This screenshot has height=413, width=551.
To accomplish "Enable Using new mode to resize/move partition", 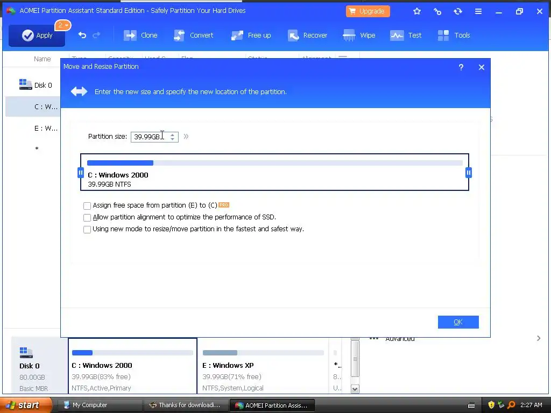I will tap(87, 229).
